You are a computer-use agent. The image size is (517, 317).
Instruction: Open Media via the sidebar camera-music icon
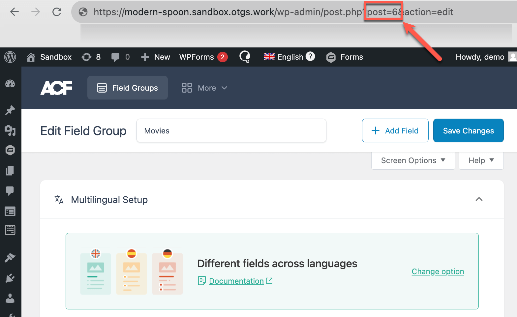(10, 130)
